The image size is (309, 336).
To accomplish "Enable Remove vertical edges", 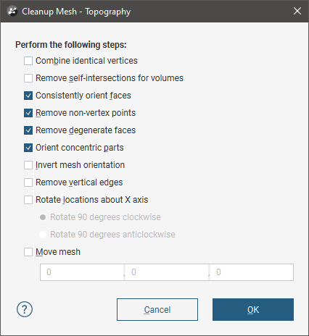I will (x=28, y=182).
